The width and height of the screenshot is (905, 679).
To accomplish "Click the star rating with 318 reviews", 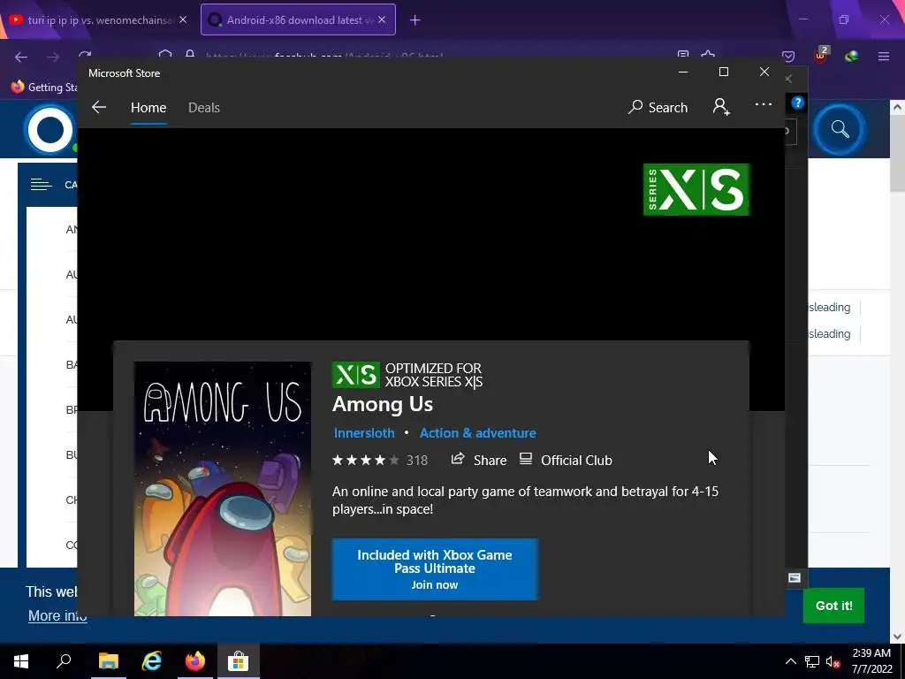I will tap(380, 460).
